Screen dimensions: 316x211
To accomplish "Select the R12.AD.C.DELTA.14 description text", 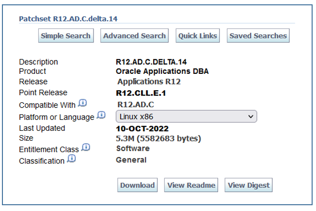I will tap(151, 62).
